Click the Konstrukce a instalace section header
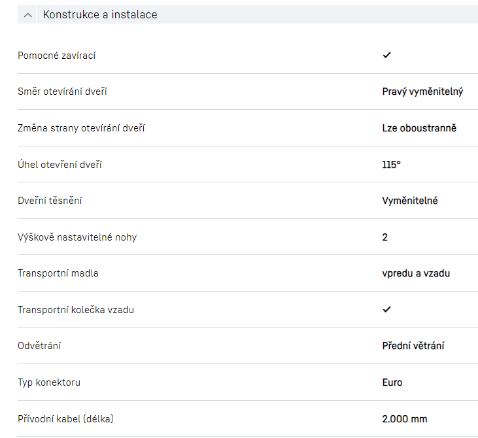 click(x=100, y=14)
